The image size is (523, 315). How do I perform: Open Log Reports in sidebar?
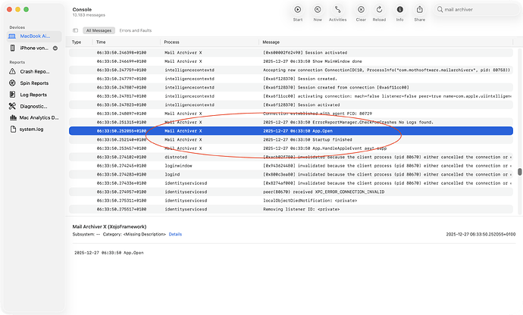(x=34, y=95)
